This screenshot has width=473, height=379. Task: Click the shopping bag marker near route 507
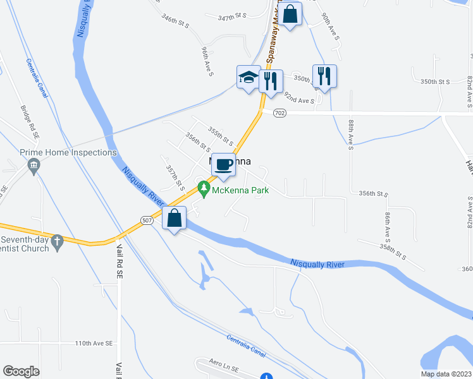pyautogui.click(x=174, y=219)
